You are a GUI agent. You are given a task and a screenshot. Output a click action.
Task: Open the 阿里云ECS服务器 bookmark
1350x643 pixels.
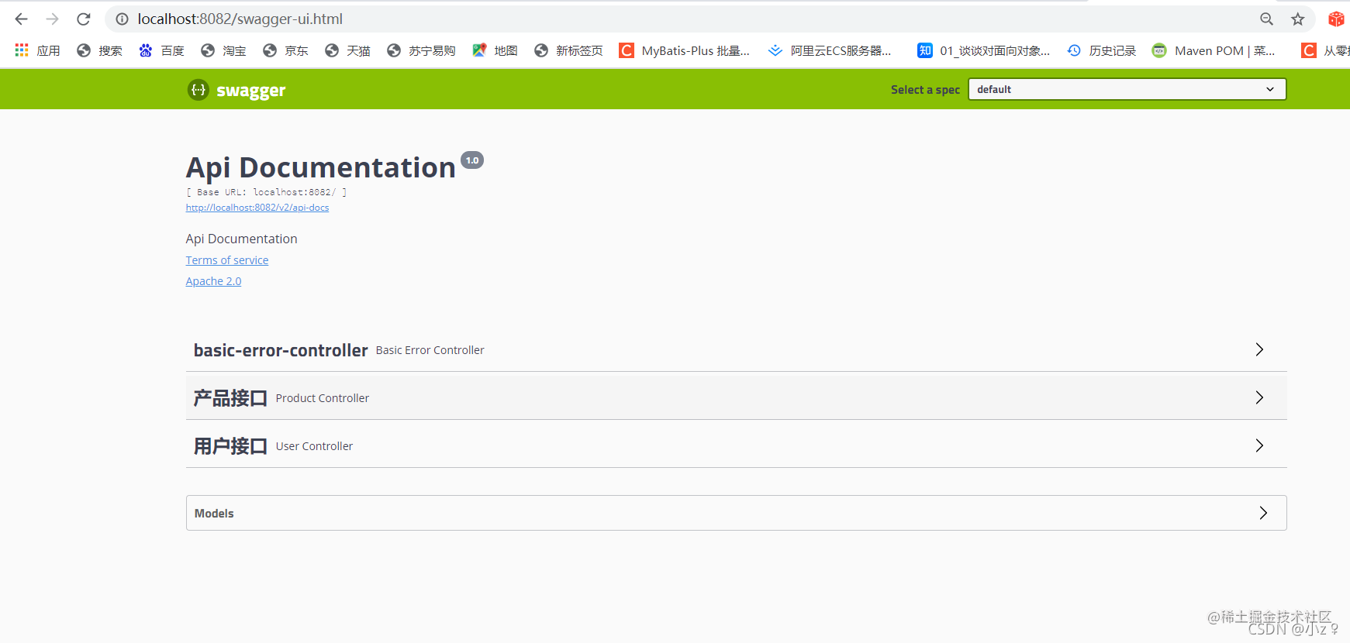click(830, 50)
